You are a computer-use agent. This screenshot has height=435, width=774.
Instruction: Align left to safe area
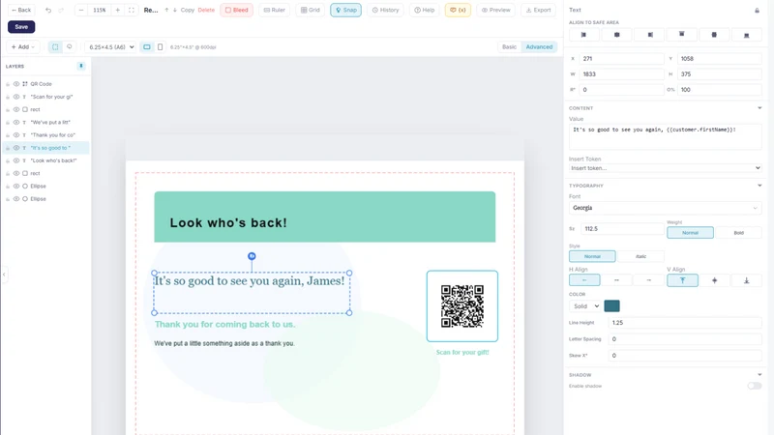tap(584, 35)
